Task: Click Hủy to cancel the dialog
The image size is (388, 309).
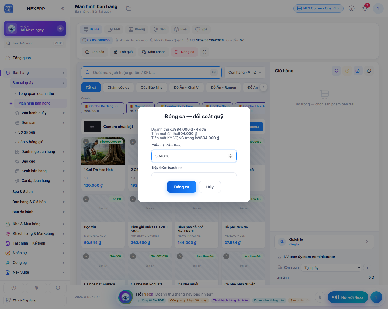Action: 210,187
